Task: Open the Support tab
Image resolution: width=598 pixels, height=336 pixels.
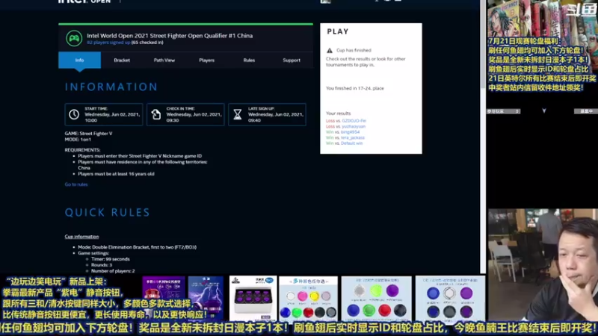Action: (292, 60)
